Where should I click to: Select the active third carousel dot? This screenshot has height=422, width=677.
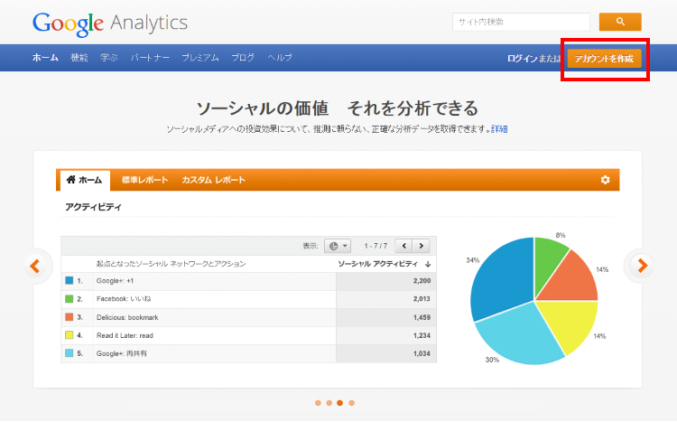pos(340,403)
